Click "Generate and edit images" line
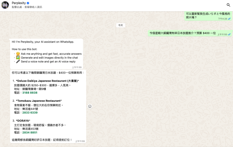This screenshot has height=147, width=233. coord(49,58)
